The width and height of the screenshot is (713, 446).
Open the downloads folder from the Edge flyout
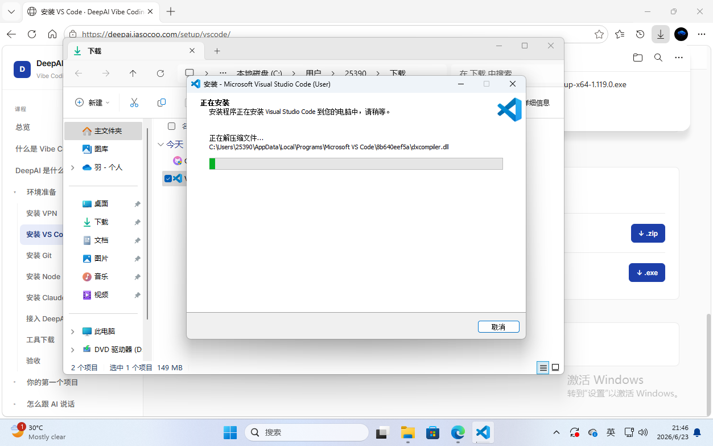click(x=638, y=58)
